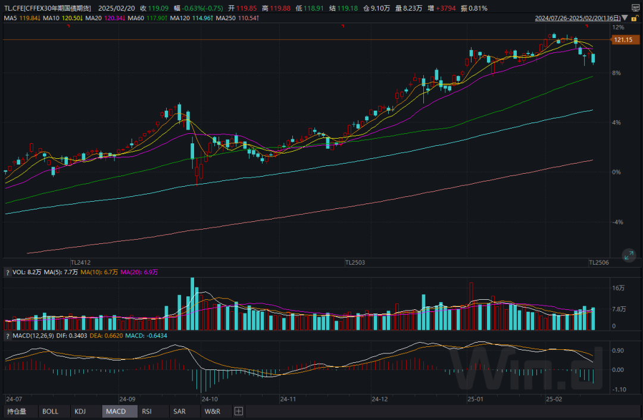This screenshot has width=643, height=420.
Task: Click the add indicator plus icon
Action: click(x=238, y=411)
